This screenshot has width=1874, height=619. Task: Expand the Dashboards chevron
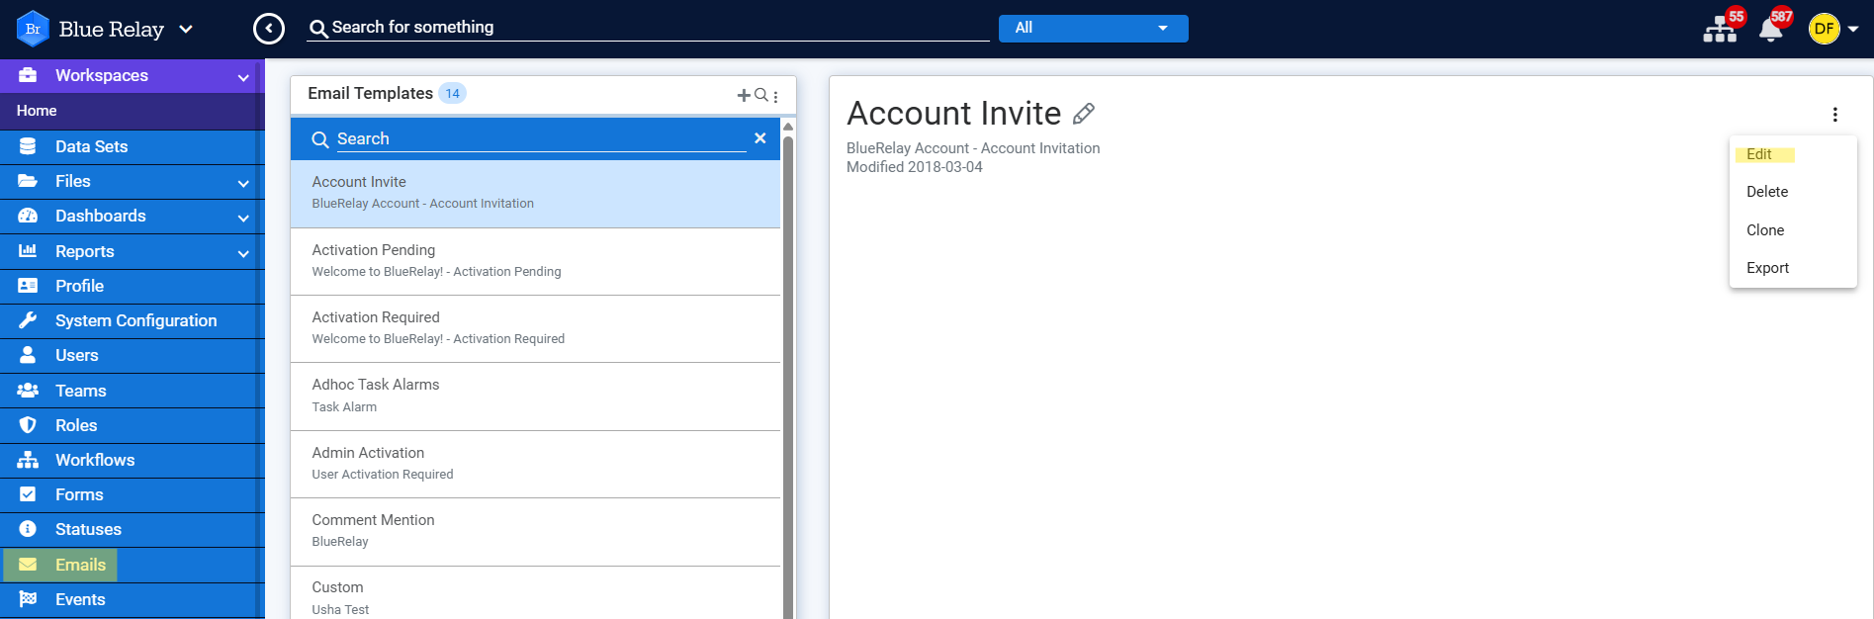(243, 218)
